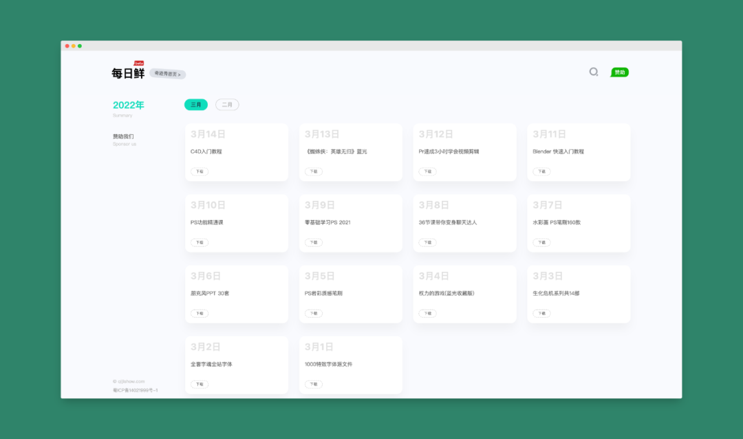743x439 pixels.
Task: Download 36节课带你变身聊天达人
Action: 427,242
